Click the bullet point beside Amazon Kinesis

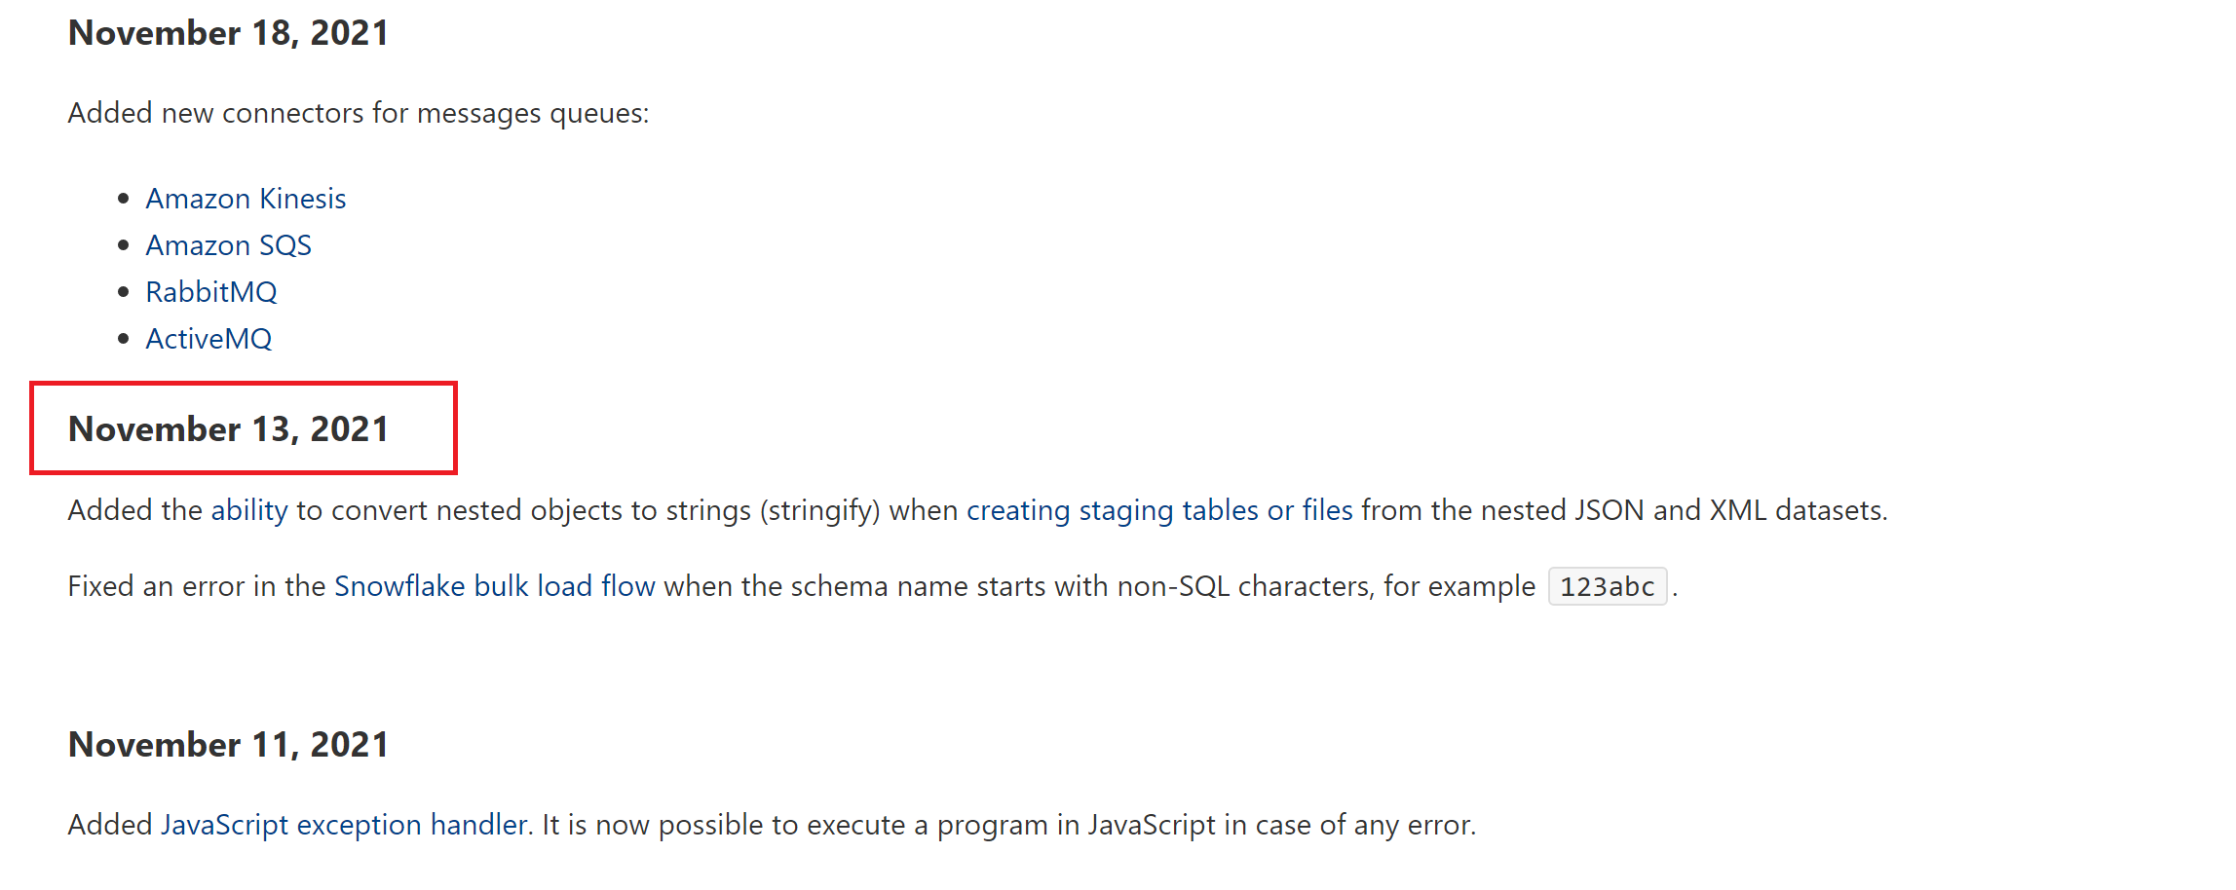[x=123, y=199]
